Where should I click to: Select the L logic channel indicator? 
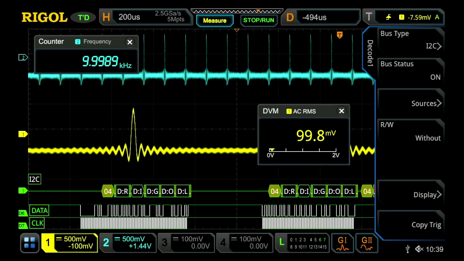[x=282, y=242]
